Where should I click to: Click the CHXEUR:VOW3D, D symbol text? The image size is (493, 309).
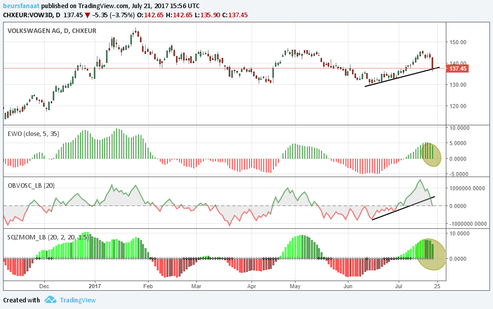point(31,15)
